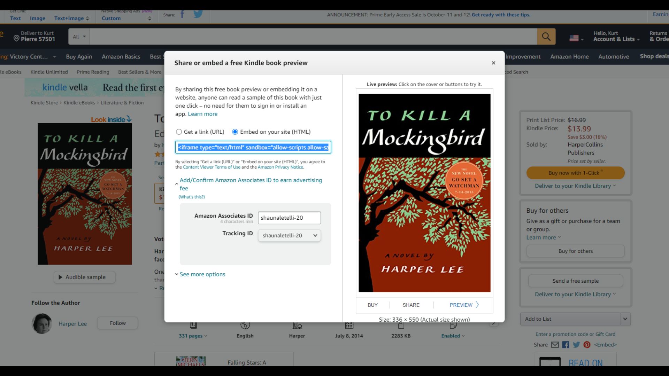
Task: Open the Content Viewer Terms of Use link
Action: pyautogui.click(x=212, y=167)
